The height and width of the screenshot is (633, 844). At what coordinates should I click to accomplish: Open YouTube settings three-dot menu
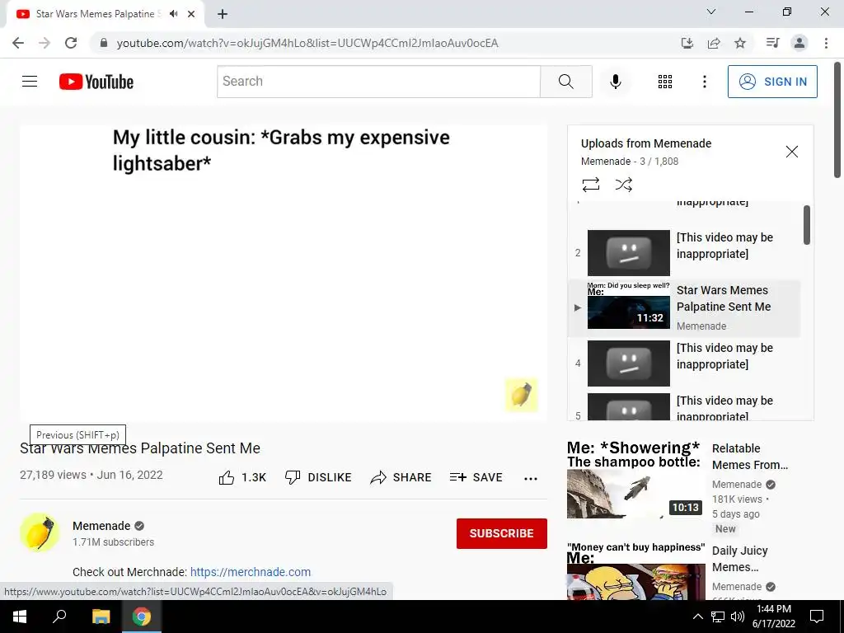point(704,82)
